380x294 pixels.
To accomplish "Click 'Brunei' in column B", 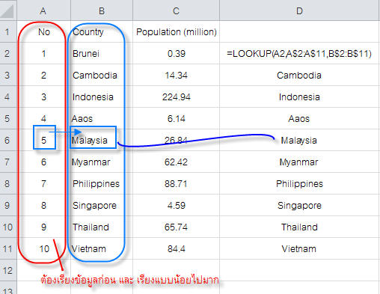I will tap(102, 53).
